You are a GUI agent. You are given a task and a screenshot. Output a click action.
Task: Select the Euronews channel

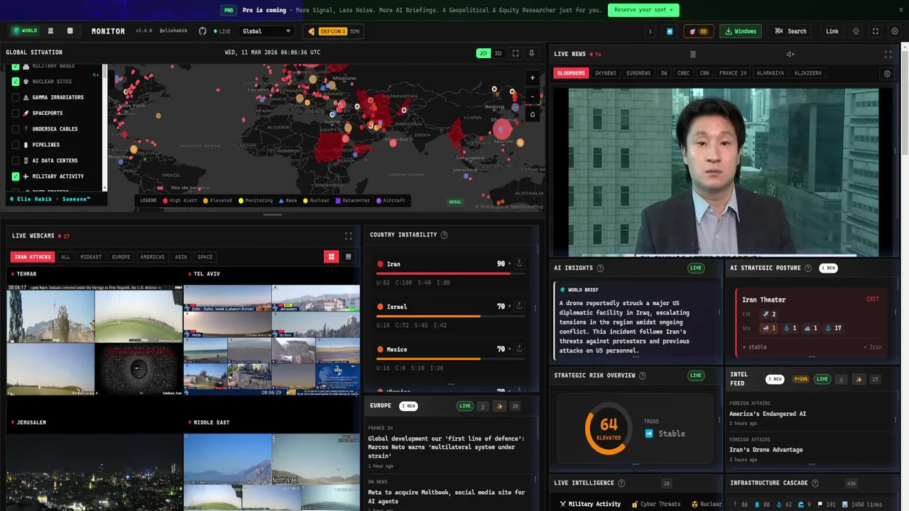[638, 73]
